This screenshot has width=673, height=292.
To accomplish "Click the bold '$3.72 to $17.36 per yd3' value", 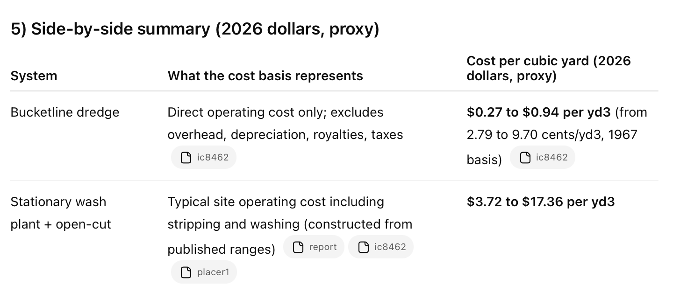I will click(x=540, y=202).
